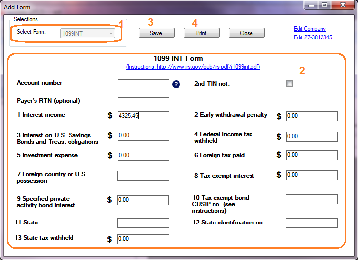
Task: Select the Tax-exempt interest field
Action: pyautogui.click(x=312, y=175)
